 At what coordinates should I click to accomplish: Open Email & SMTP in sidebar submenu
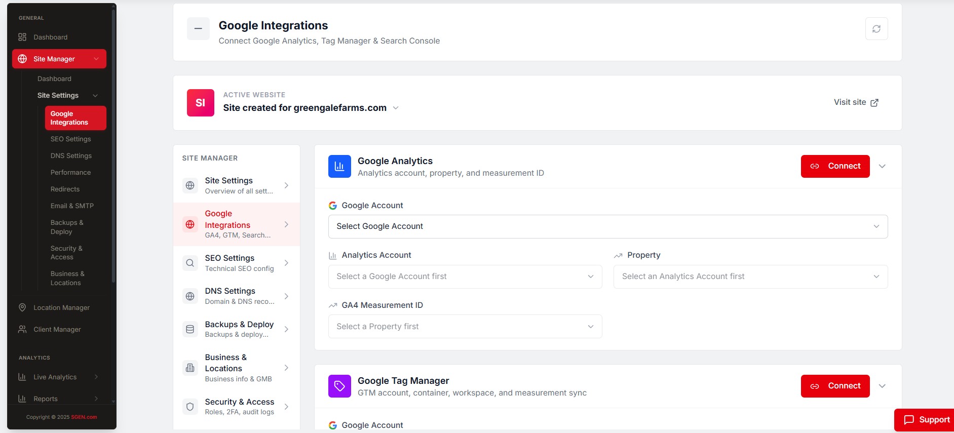[72, 206]
